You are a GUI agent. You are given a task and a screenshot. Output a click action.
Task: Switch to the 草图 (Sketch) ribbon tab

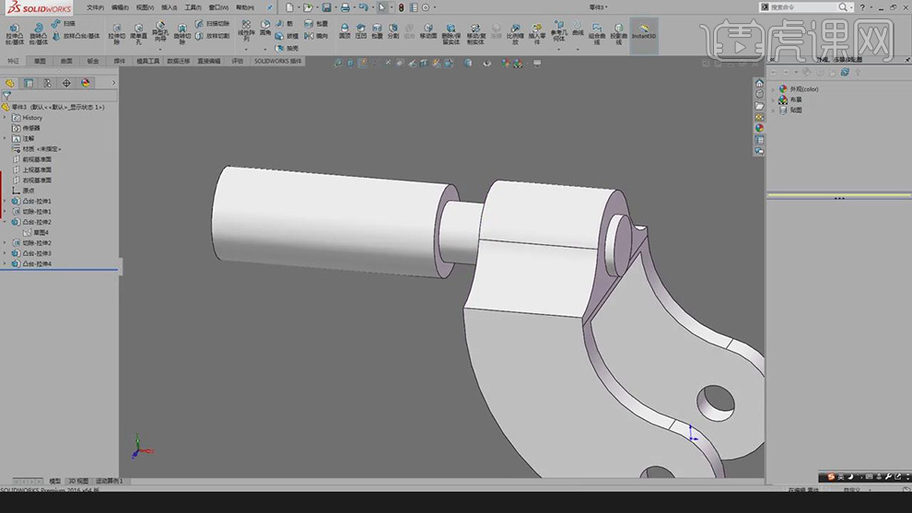pyautogui.click(x=40, y=62)
